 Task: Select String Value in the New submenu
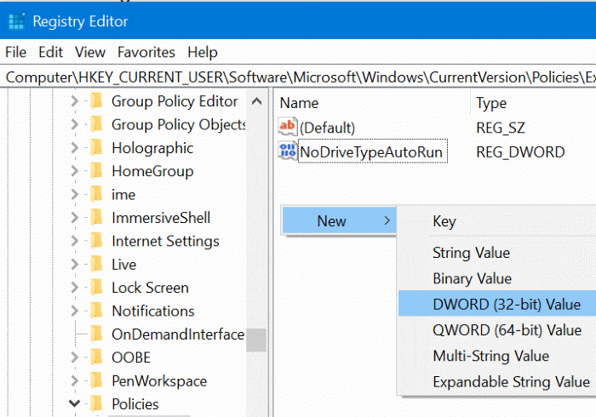[x=471, y=253]
